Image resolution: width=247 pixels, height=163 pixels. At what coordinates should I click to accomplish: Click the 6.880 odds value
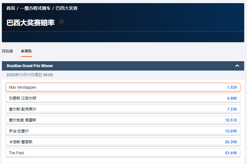coord(232,98)
